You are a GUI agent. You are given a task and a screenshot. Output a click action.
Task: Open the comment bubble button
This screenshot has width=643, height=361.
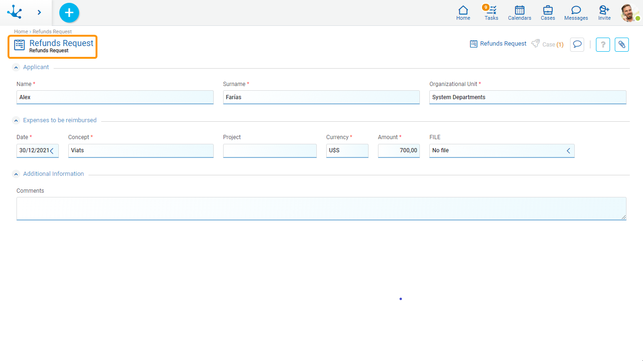pyautogui.click(x=577, y=45)
